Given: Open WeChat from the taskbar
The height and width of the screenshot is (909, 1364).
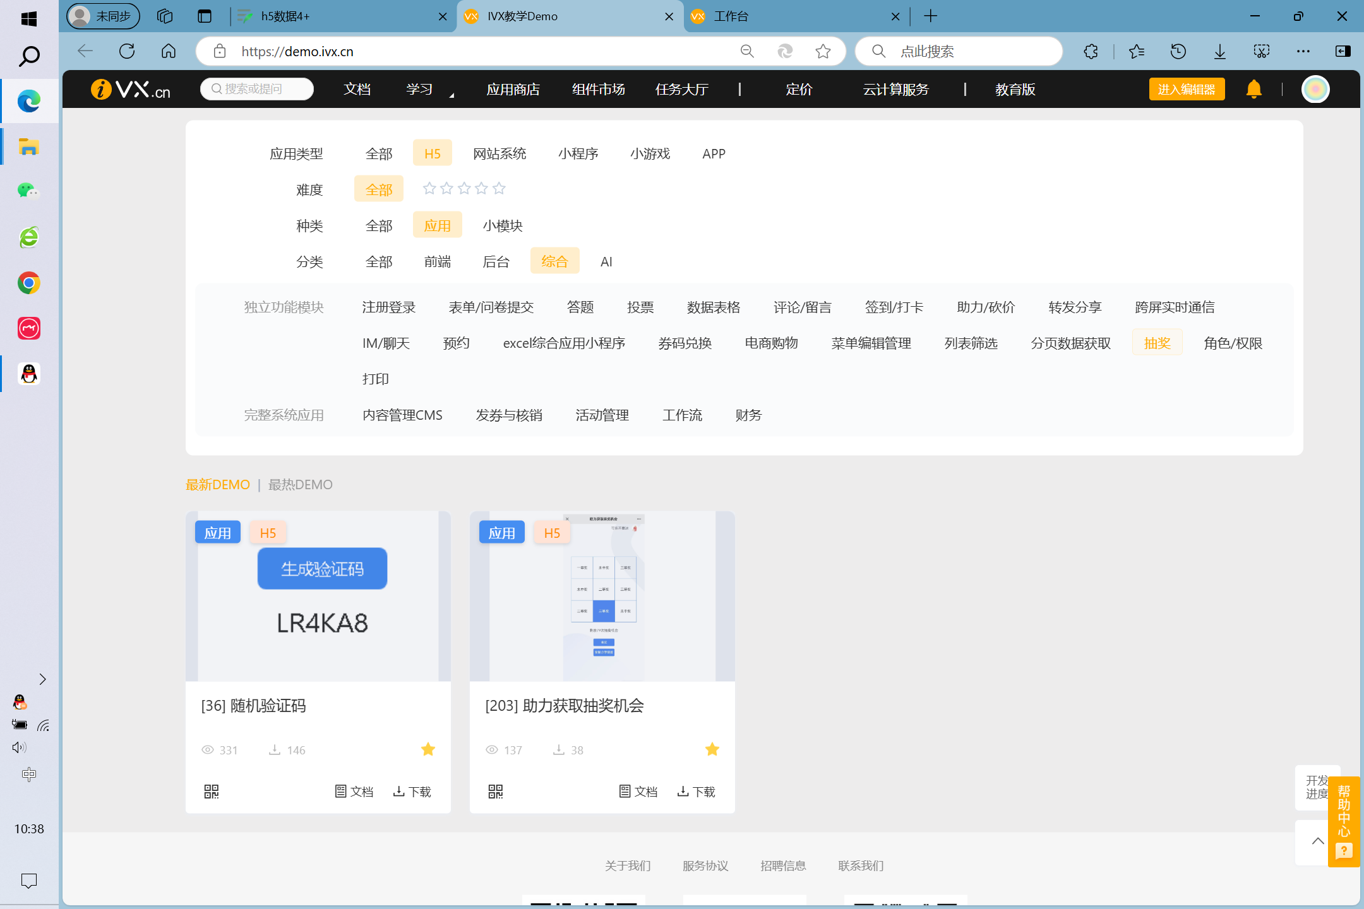Looking at the screenshot, I should point(28,191).
